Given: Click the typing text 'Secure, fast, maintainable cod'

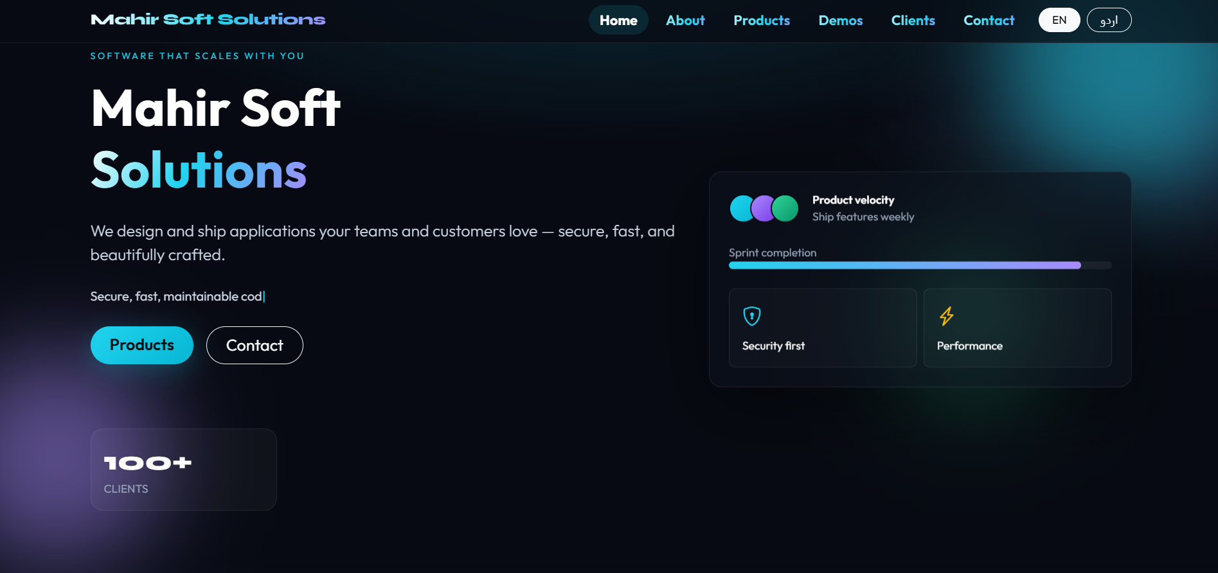Looking at the screenshot, I should [x=177, y=296].
